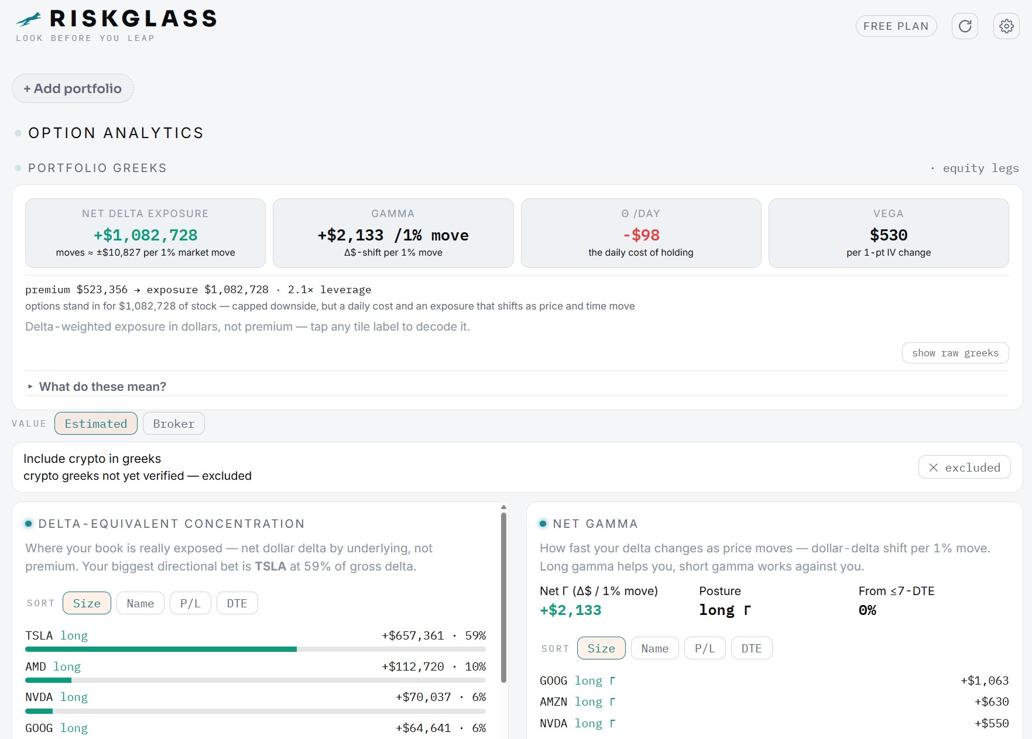Image resolution: width=1032 pixels, height=739 pixels.
Task: Sort delta concentration by DTE
Action: coord(237,603)
